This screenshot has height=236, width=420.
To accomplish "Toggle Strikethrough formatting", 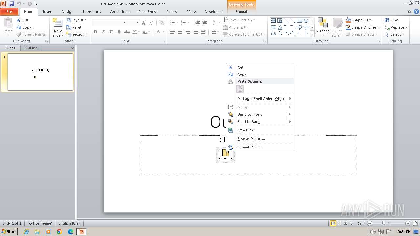I will [127, 32].
